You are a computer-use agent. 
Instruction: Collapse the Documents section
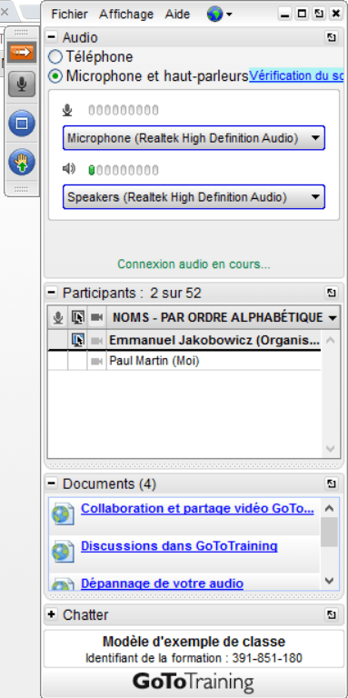(52, 483)
